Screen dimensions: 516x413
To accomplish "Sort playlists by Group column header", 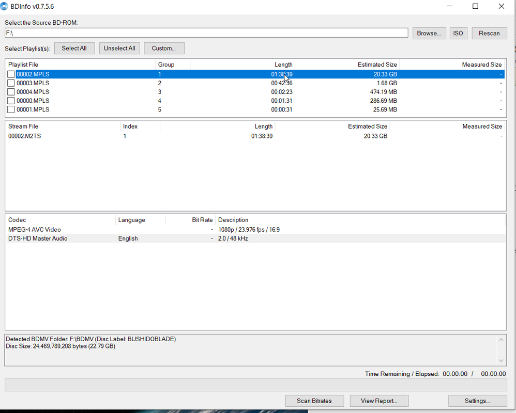I will pos(173,65).
